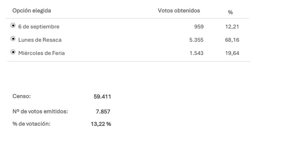Click the 959 votes value

coord(199,27)
